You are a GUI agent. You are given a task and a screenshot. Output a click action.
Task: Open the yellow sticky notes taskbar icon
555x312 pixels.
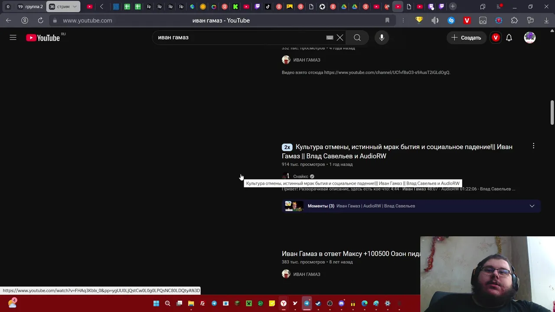272,303
